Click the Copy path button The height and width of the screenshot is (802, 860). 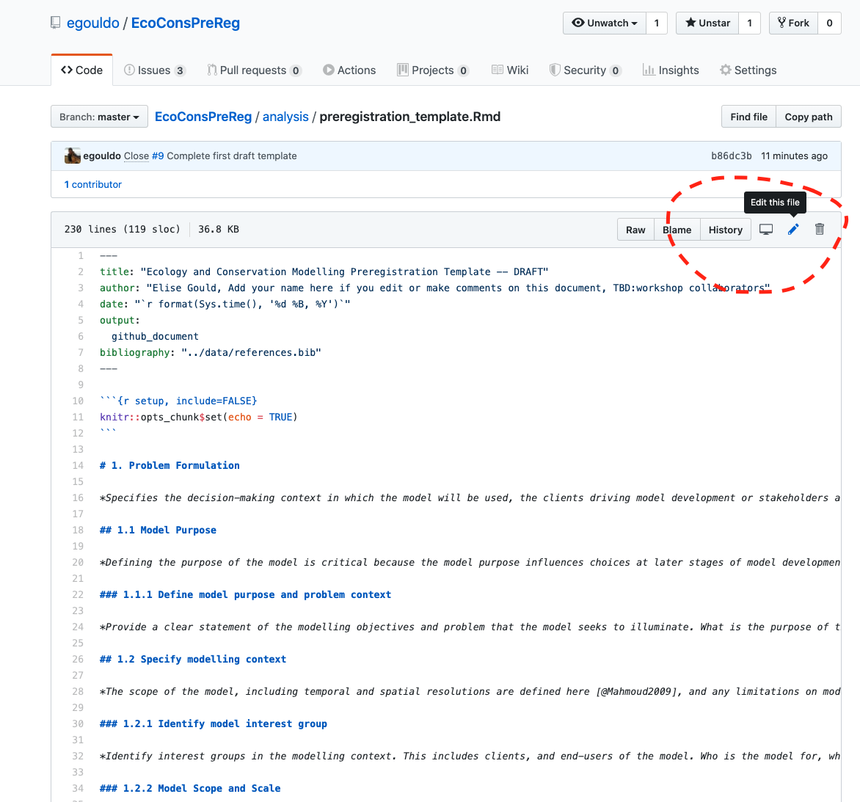point(809,117)
